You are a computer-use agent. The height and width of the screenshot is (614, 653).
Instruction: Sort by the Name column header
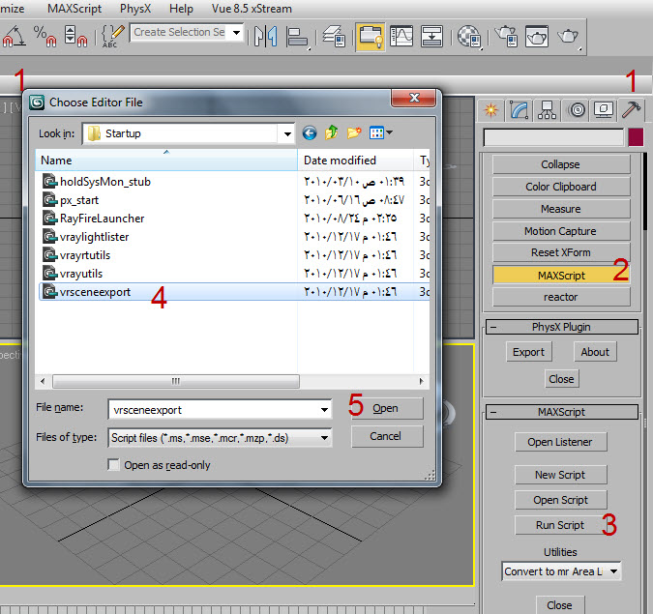[166, 161]
